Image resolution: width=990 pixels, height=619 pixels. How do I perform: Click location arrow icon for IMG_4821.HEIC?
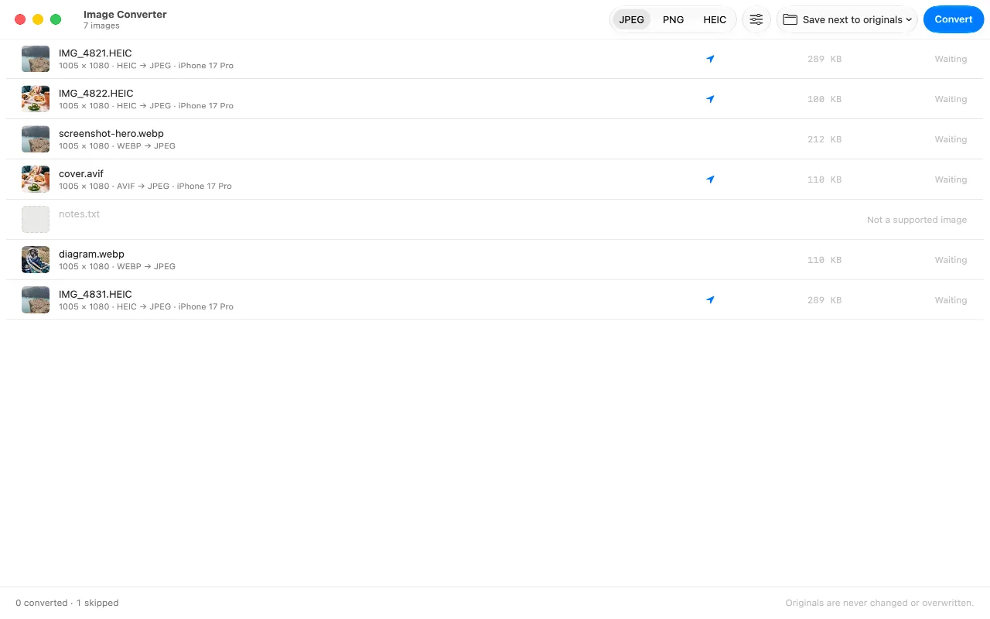(710, 59)
